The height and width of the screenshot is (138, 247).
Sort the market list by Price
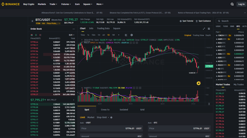point(241,32)
